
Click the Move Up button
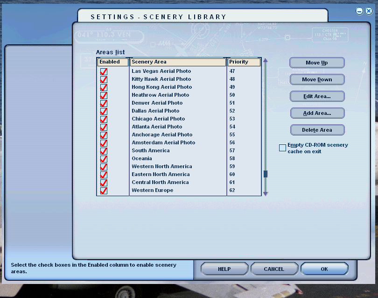[x=317, y=63]
